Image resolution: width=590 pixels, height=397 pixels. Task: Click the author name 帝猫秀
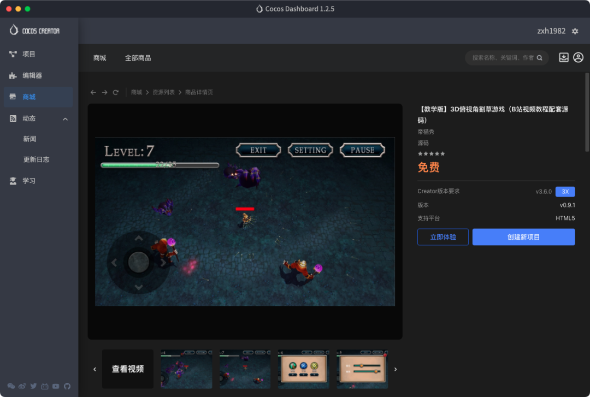(426, 132)
